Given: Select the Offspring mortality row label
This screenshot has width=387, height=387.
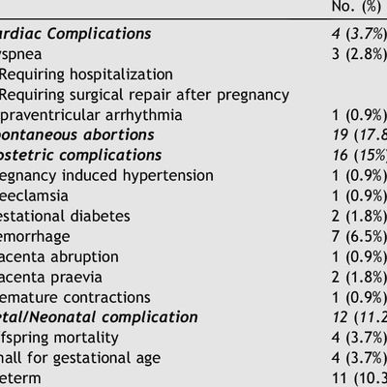Looking at the screenshot, I should (59, 339).
